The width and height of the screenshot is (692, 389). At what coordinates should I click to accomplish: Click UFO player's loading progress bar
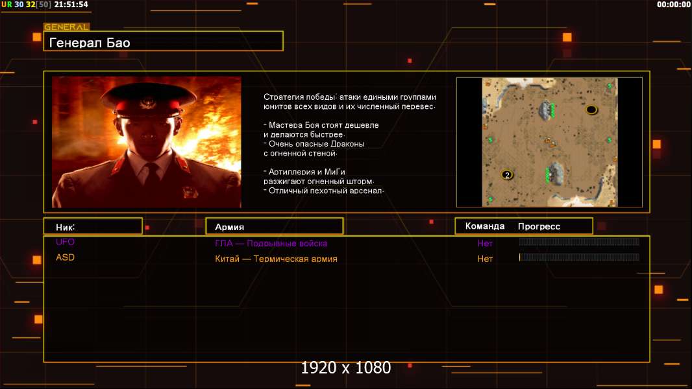[x=579, y=241]
